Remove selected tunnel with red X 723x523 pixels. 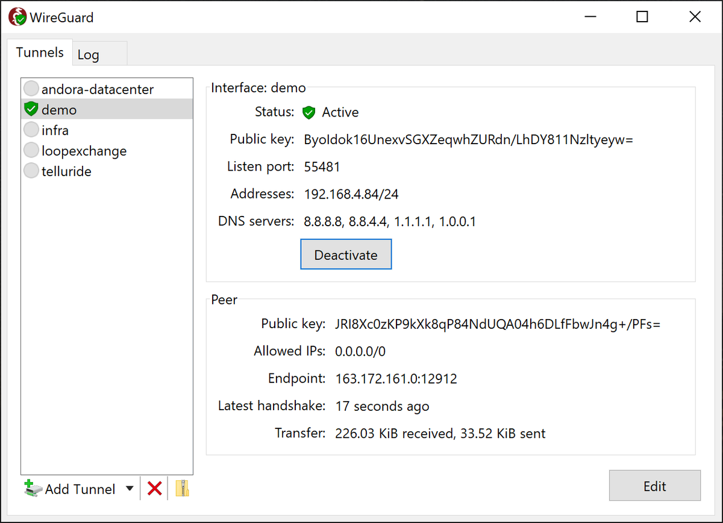click(x=155, y=489)
